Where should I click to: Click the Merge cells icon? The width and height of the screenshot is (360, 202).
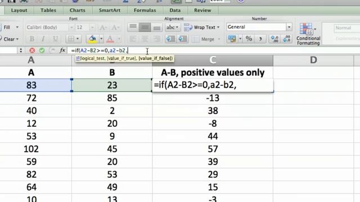click(x=196, y=39)
